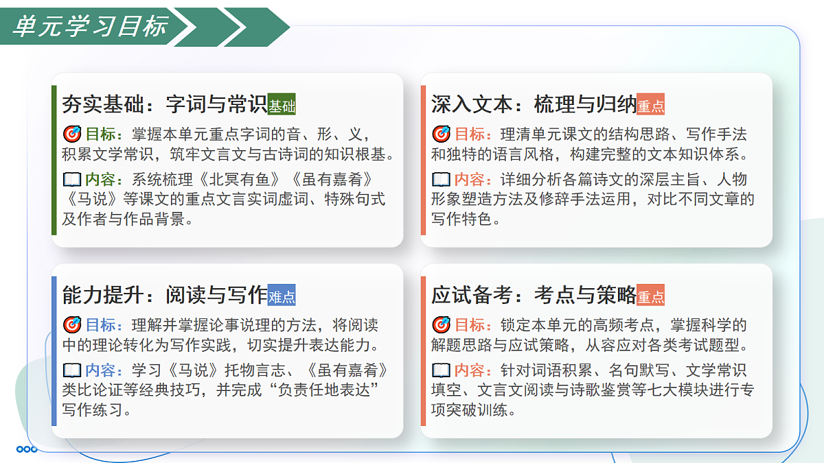Click the line 和独特的语言风格，构建完整的文本知识体系

(590, 154)
